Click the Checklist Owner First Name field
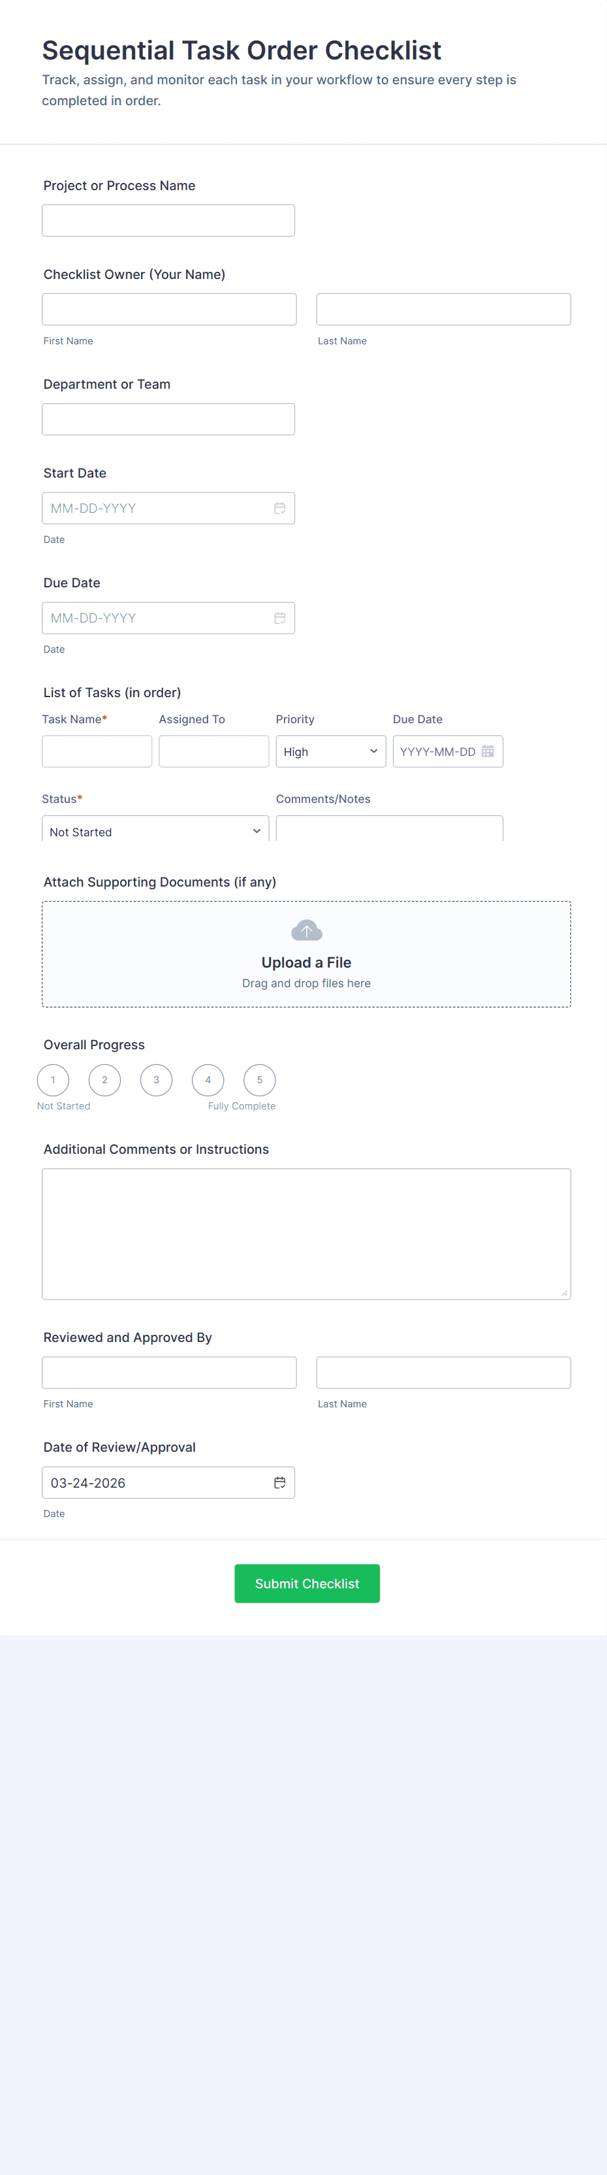Image resolution: width=607 pixels, height=2175 pixels. (170, 309)
